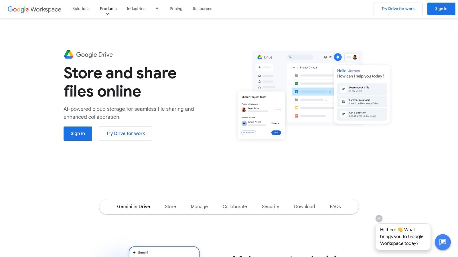Click the New plus button in the Drive sidebar
This screenshot has height=257, width=458.
coord(260,67)
